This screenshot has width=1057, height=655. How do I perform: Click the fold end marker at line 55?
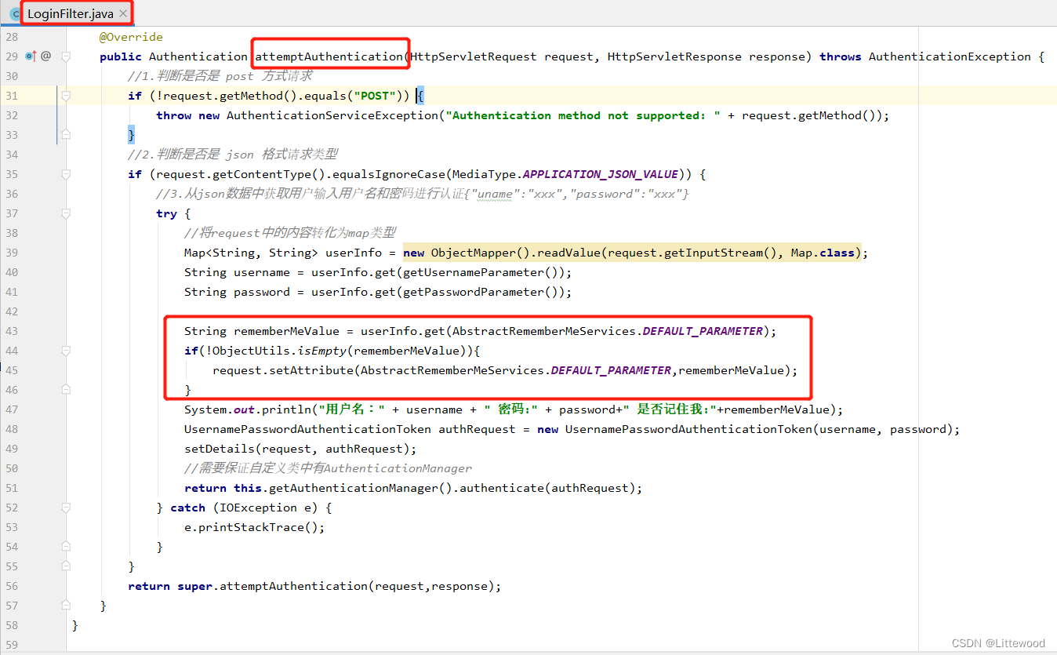coord(67,566)
